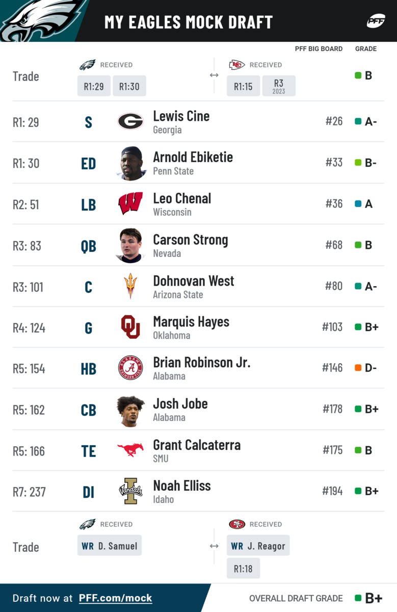Click the 49ers logo in bottom trade
Image resolution: width=397 pixels, height=612 pixels.
point(237,524)
